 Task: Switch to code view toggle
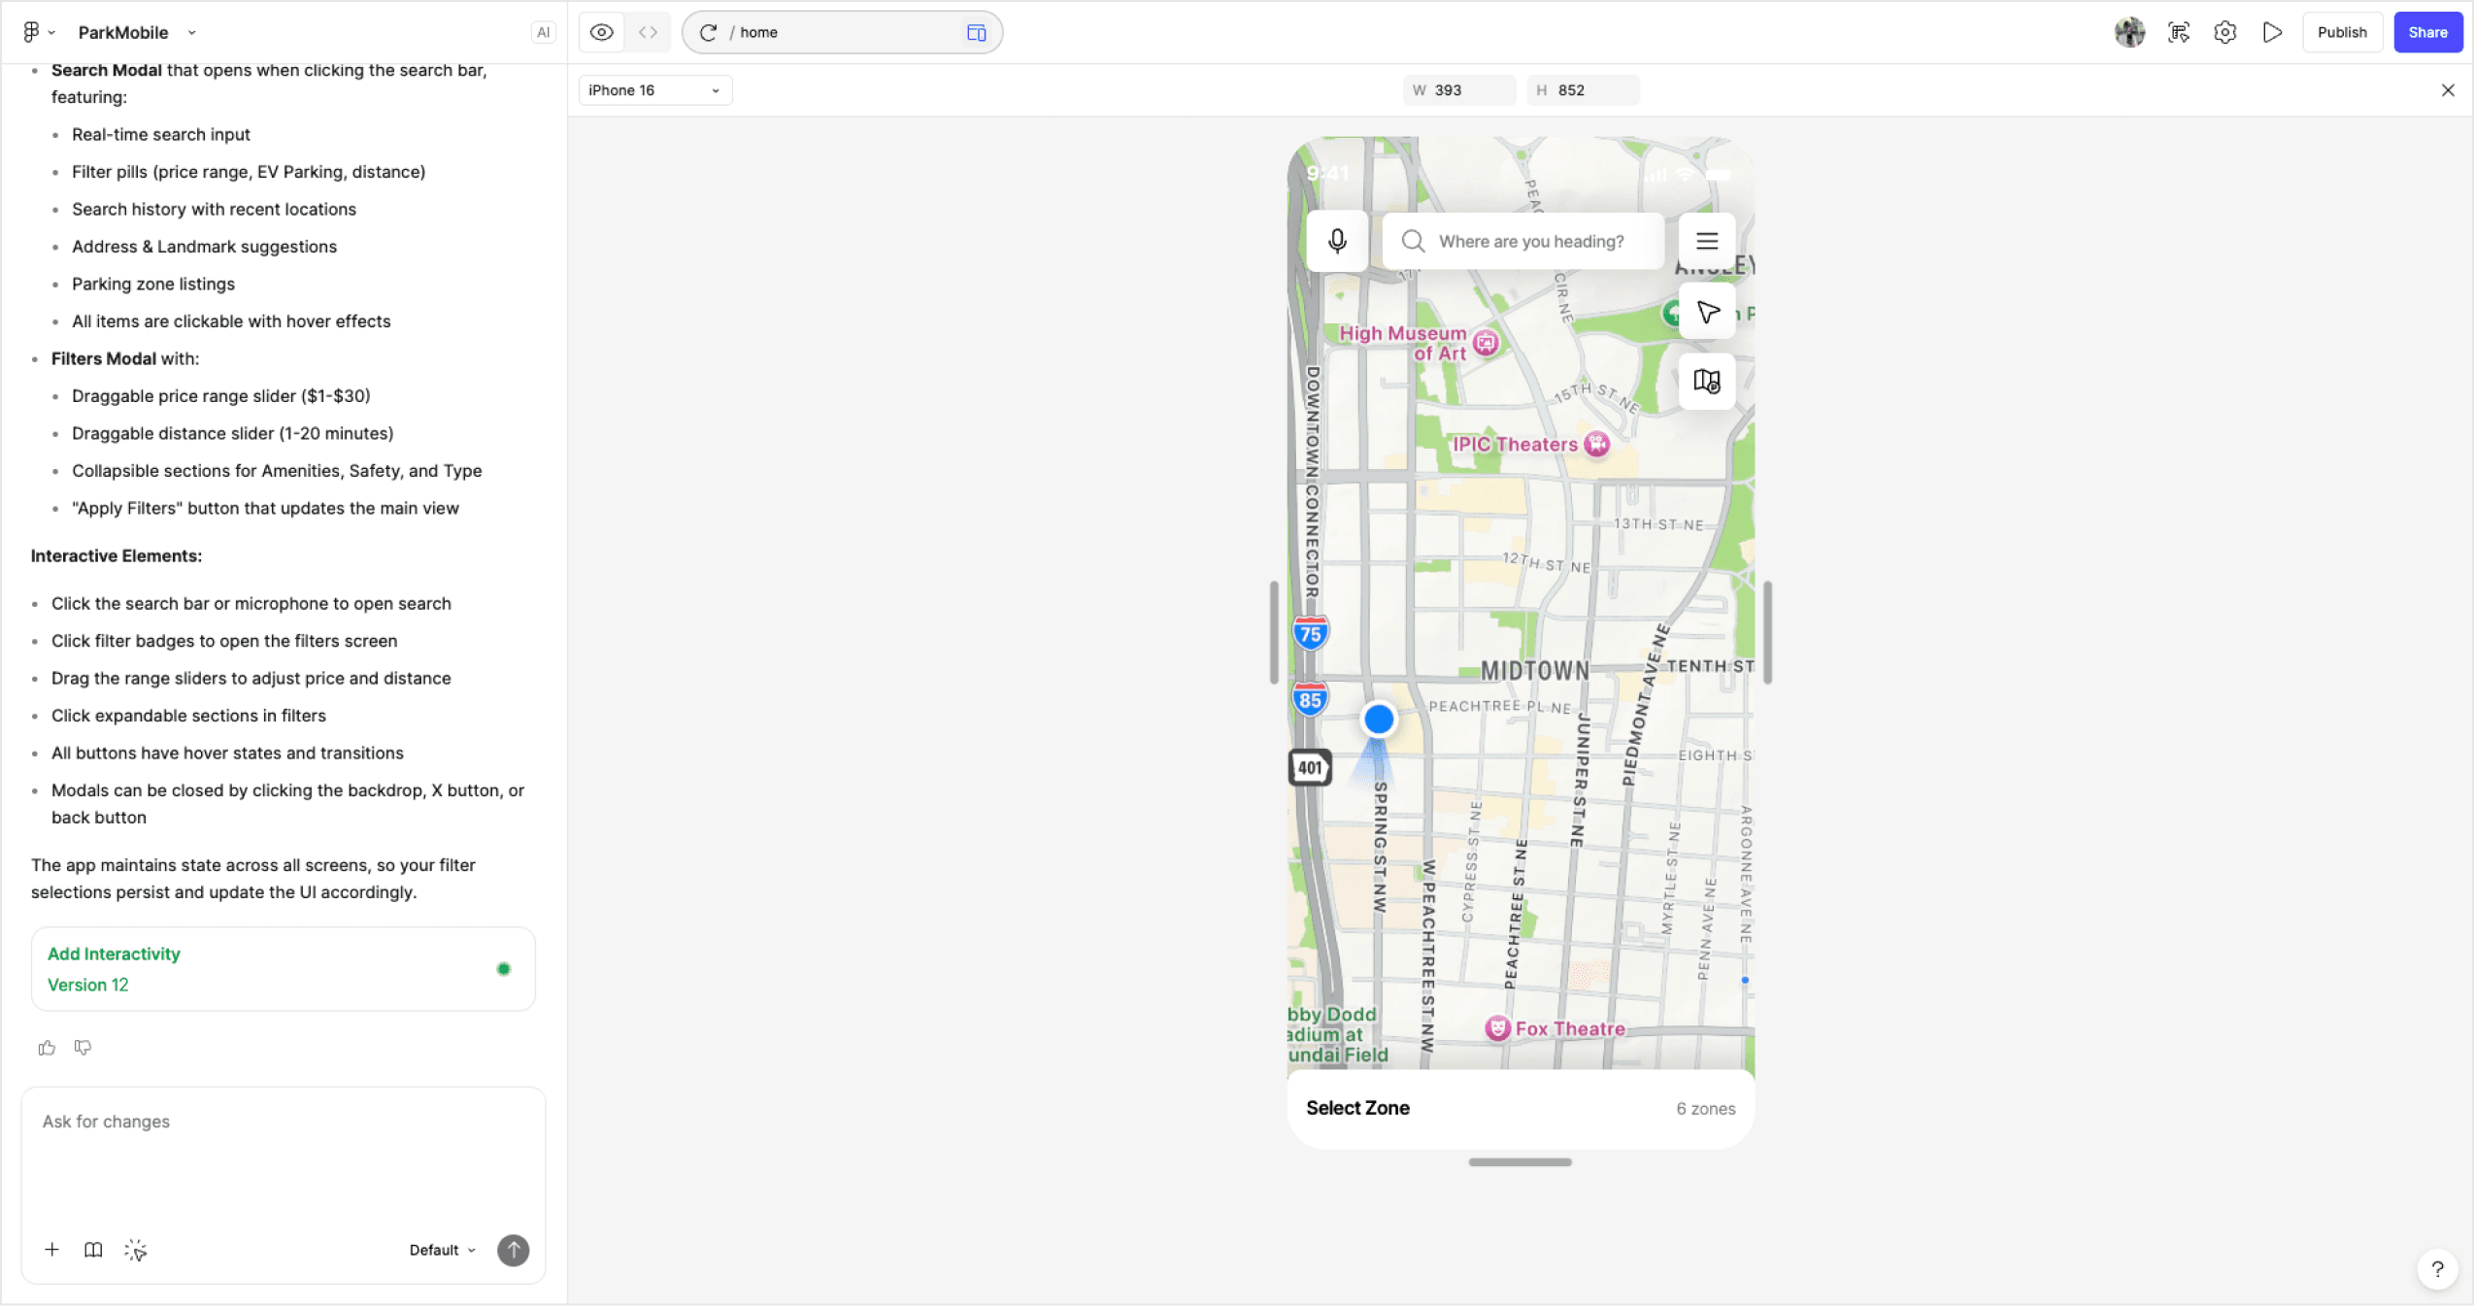[x=648, y=32]
